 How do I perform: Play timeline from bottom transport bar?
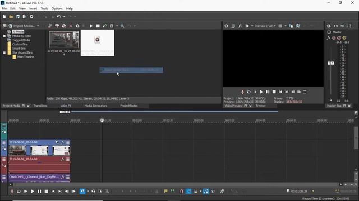pos(33,191)
